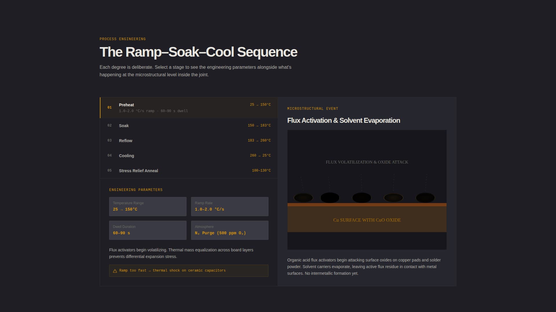Click the arrow in 25 → 150°C range
556x312 pixels.
[x=257, y=105]
